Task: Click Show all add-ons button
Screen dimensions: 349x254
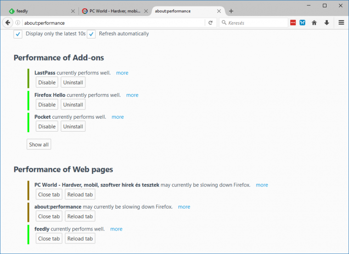Action: point(39,144)
